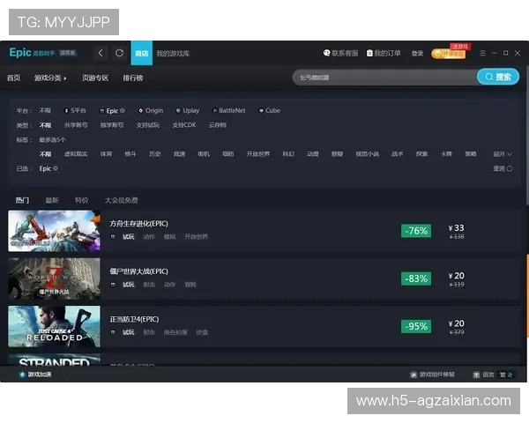Select Origin platform filter
Viewport: 529px width, 423px height.
coord(151,110)
